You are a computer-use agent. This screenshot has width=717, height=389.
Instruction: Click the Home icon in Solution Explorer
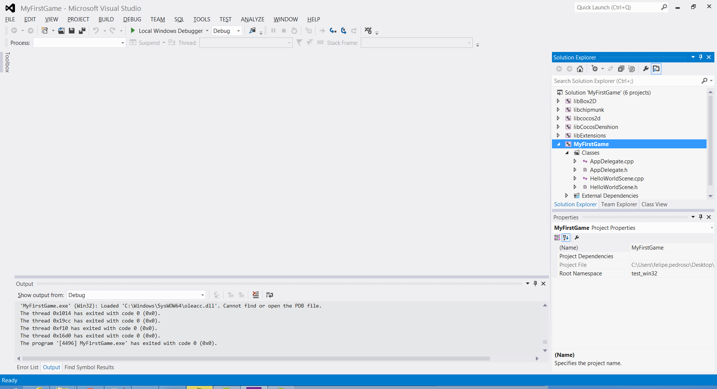coord(580,69)
